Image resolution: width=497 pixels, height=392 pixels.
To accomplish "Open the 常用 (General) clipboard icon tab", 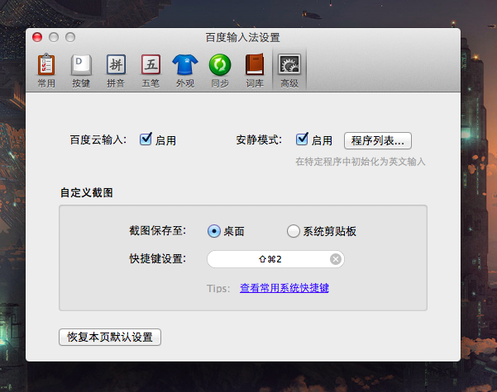I will click(x=46, y=70).
